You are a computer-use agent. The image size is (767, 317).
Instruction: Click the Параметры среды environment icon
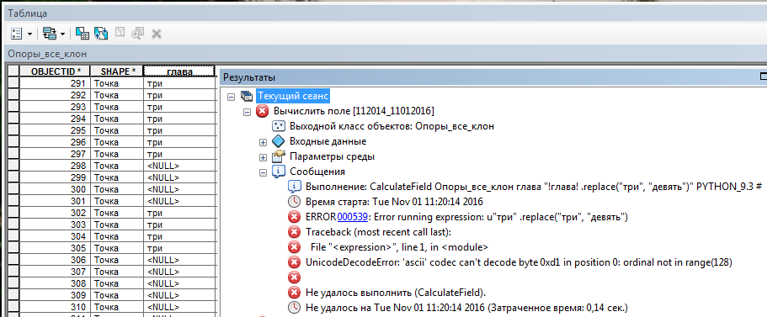tap(279, 156)
